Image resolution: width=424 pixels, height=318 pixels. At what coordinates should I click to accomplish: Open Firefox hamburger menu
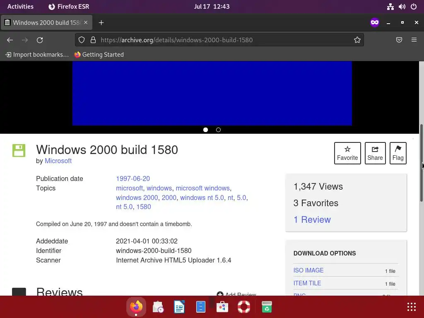tap(414, 40)
